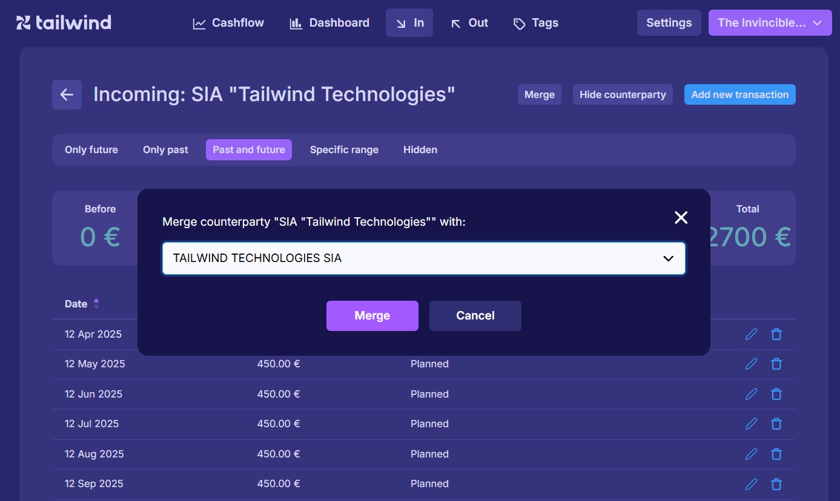Go to the In transactions tab
This screenshot has width=840, height=501.
pyautogui.click(x=409, y=23)
